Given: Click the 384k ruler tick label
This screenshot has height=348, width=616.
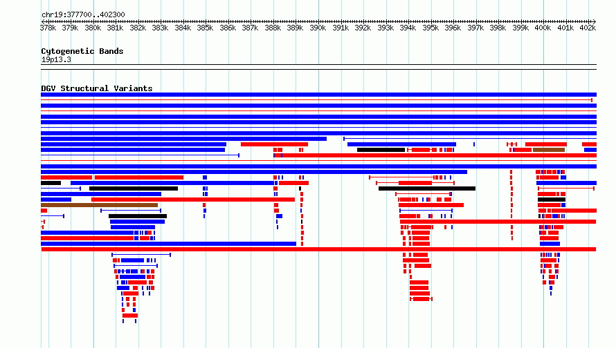Looking at the screenshot, I should (183, 28).
